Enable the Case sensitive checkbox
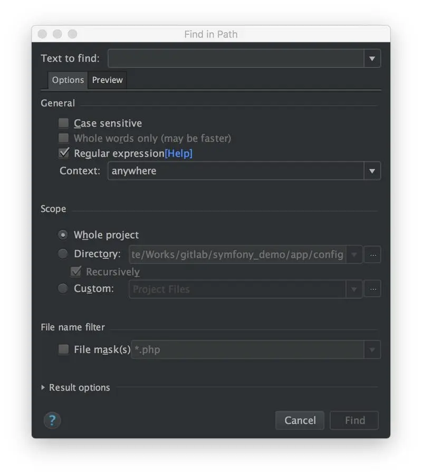This screenshot has height=476, width=422. tap(64, 123)
